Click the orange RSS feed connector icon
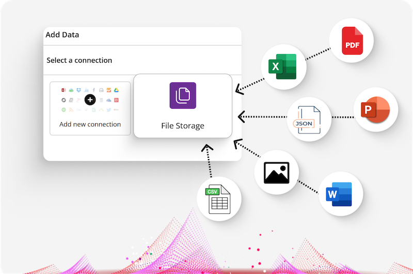The width and height of the screenshot is (413, 274). tap(71, 110)
